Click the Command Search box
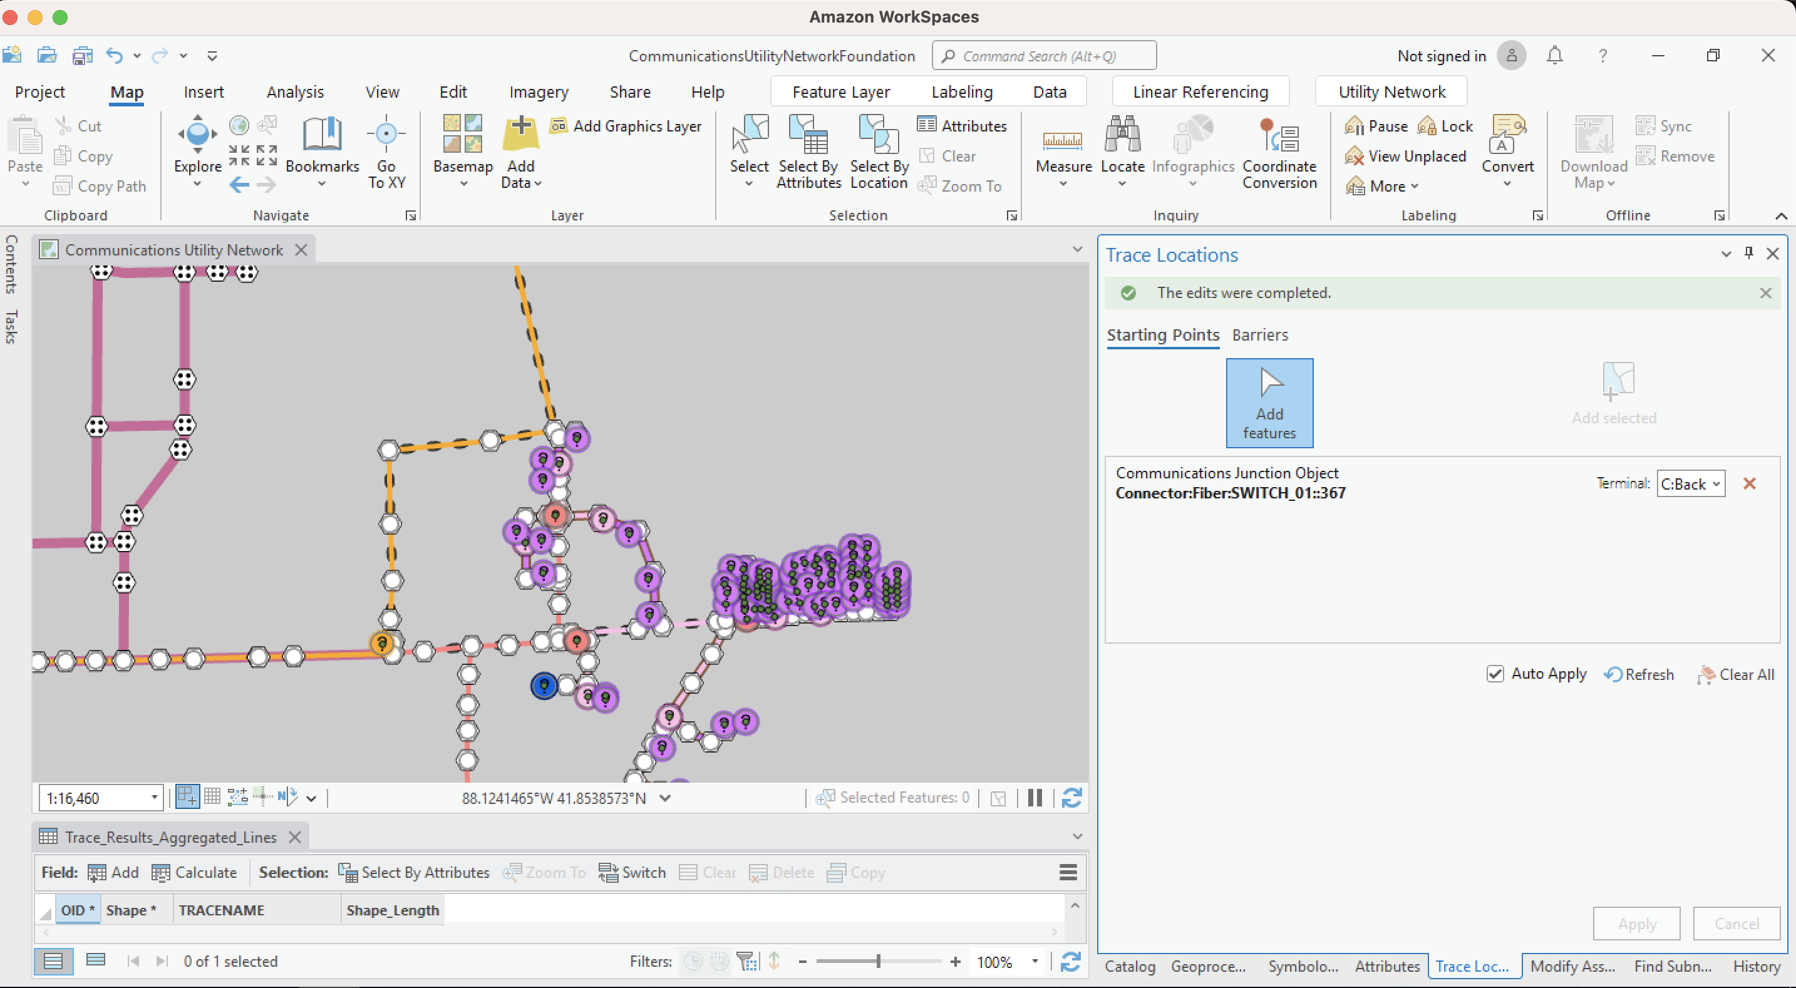Screen dimensions: 1796x988 [x=1044, y=56]
